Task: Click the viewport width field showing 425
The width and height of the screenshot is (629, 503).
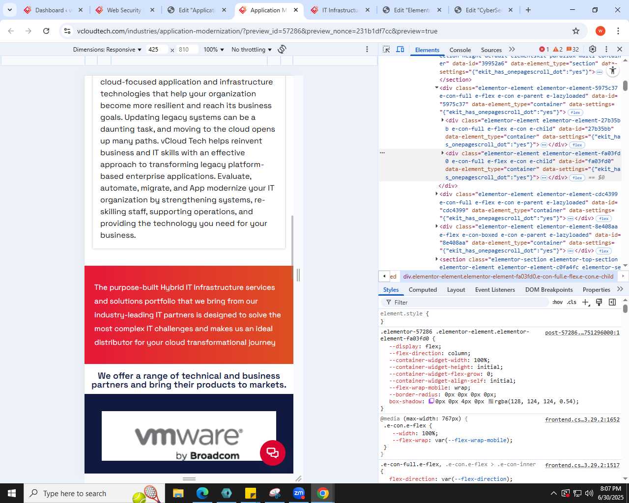Action: click(157, 50)
